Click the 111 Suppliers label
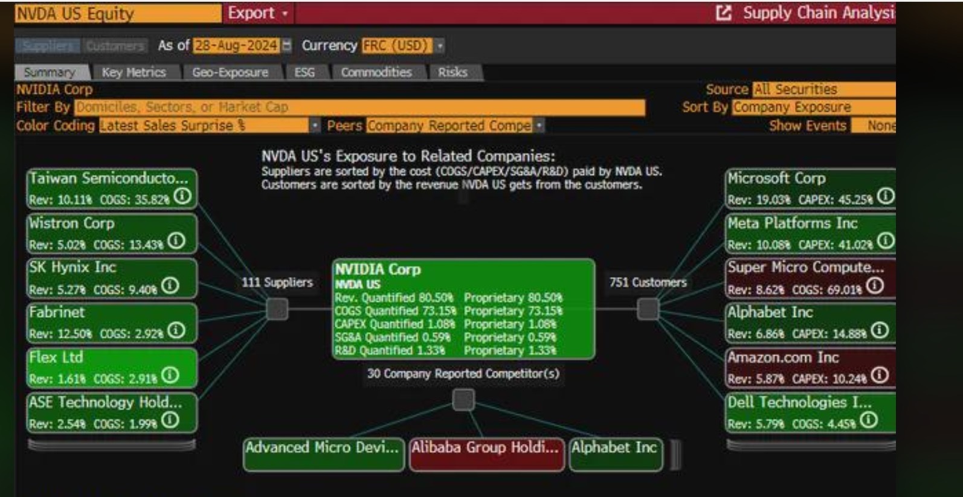 click(277, 282)
